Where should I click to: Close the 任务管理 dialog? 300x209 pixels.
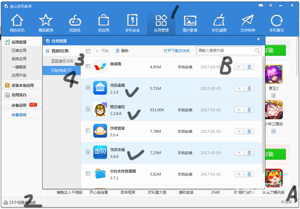tap(258, 39)
